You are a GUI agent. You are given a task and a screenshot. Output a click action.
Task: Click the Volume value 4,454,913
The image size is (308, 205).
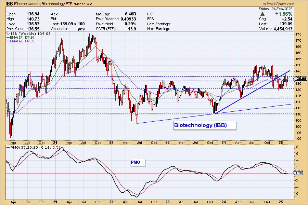pyautogui.click(x=282, y=29)
